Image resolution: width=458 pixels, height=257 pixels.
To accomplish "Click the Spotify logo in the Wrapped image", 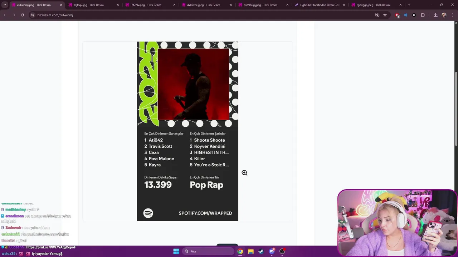I will (148, 213).
